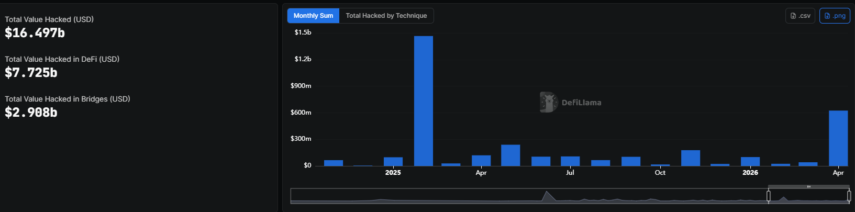Click the $900m y-axis label
Viewport: 855px width, 212px height.
pyautogui.click(x=301, y=86)
